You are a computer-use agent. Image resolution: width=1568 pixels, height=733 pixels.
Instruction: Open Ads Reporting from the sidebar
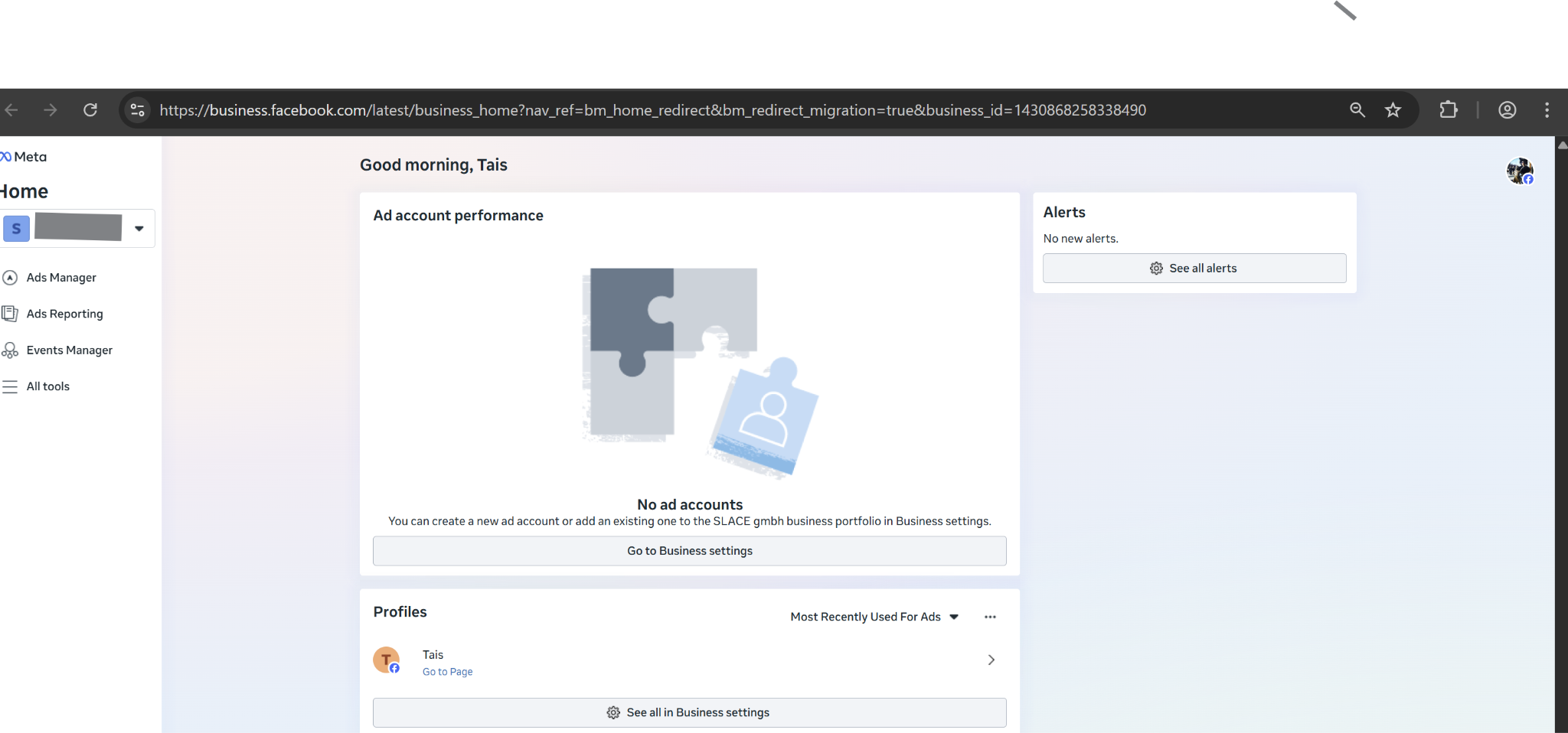pos(64,314)
